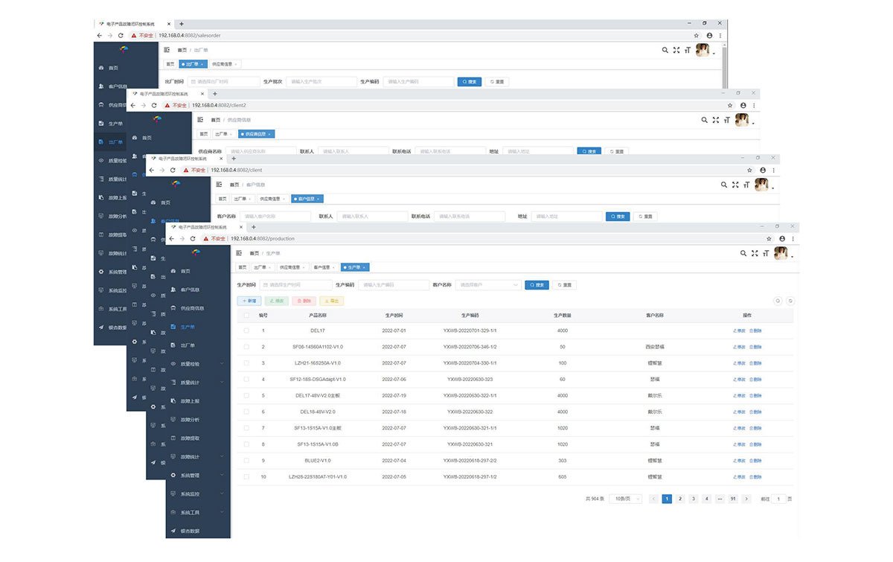Go to the next page with the pagination arrow
893x562 pixels.
pos(746,499)
